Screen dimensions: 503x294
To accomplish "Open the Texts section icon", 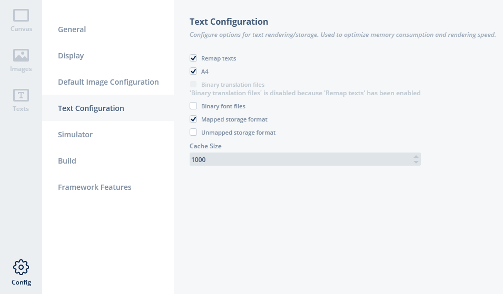I will click(21, 95).
